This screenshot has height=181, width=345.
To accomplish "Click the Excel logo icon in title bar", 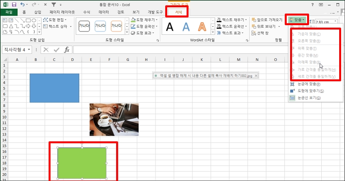I will (6, 5).
